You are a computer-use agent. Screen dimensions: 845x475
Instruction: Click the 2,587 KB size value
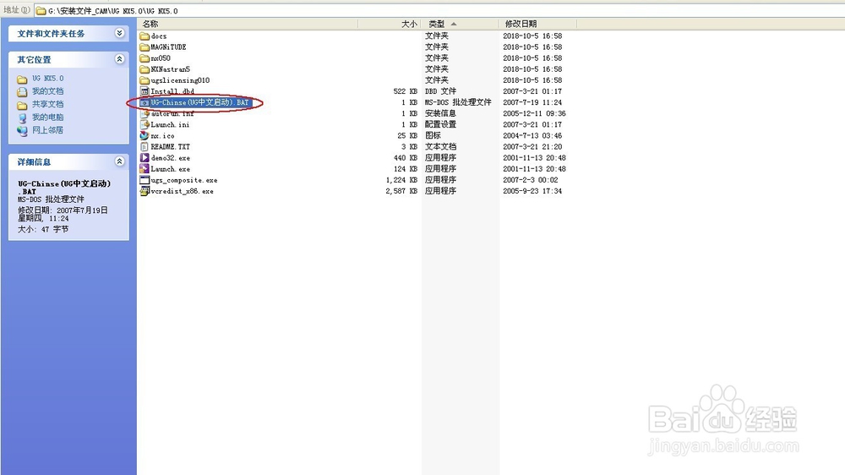click(401, 191)
